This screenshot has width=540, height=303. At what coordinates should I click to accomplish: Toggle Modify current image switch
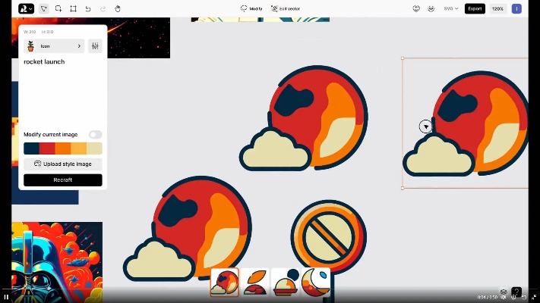96,134
